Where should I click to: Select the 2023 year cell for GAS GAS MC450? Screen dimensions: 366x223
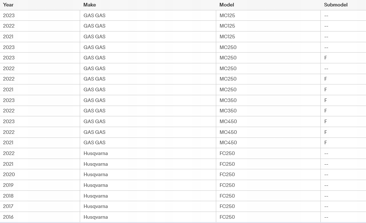tap(9, 121)
